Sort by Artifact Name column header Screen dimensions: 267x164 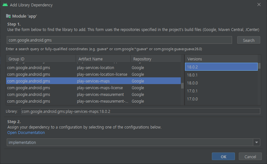click(x=103, y=59)
